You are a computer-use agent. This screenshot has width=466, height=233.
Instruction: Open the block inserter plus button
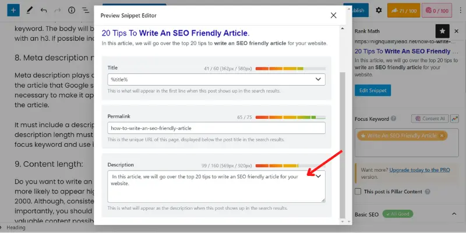13,10
